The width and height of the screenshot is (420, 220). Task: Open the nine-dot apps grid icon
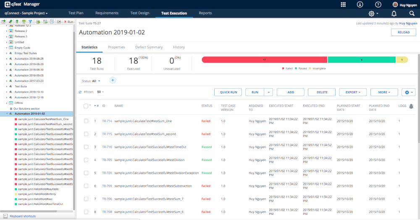coord(343,5)
